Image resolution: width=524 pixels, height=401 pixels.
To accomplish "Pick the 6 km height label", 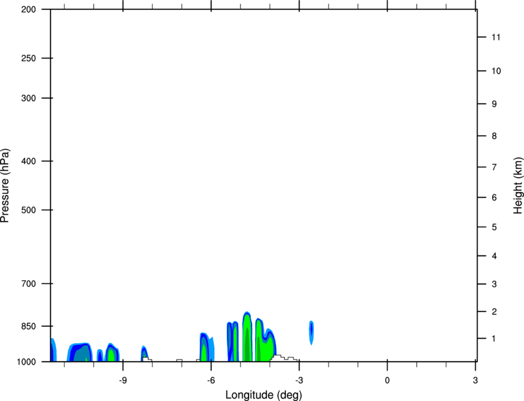I will (494, 197).
